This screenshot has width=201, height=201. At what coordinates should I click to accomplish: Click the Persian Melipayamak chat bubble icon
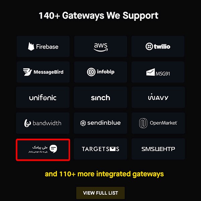pos(53,149)
